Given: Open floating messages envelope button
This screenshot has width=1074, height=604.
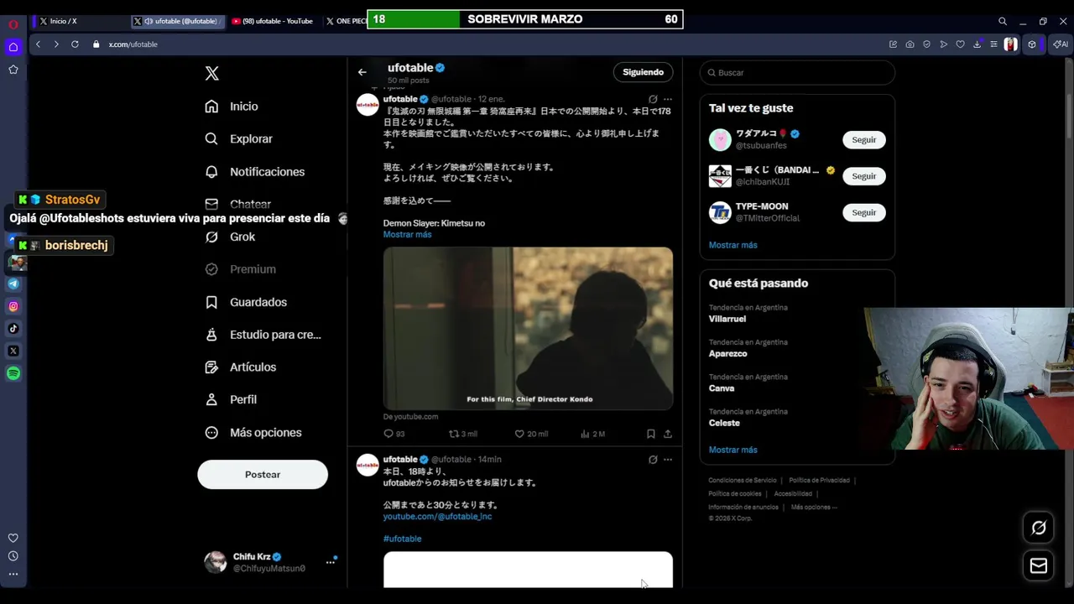Looking at the screenshot, I should click(x=1039, y=565).
